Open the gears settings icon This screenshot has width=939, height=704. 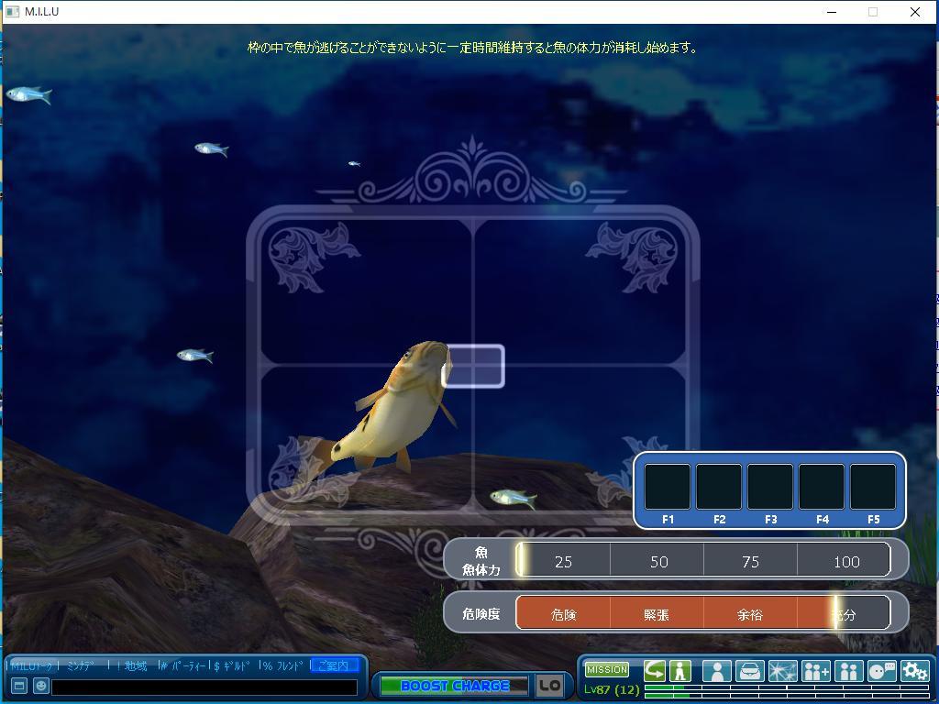pos(914,670)
